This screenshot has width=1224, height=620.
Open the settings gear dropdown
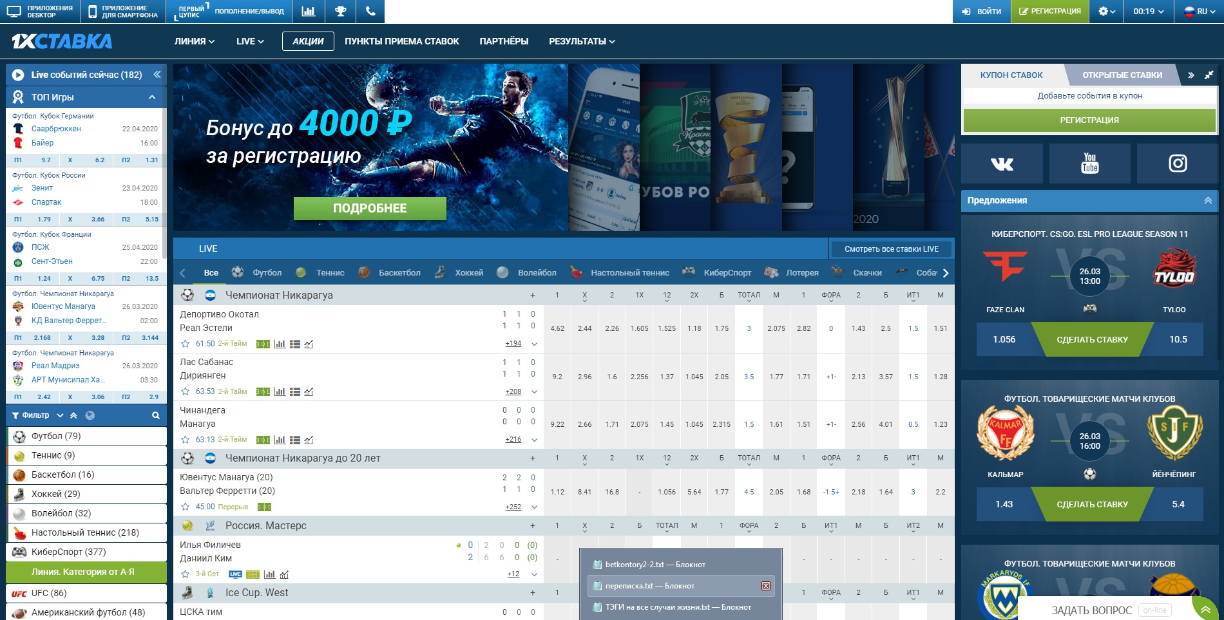point(1106,12)
